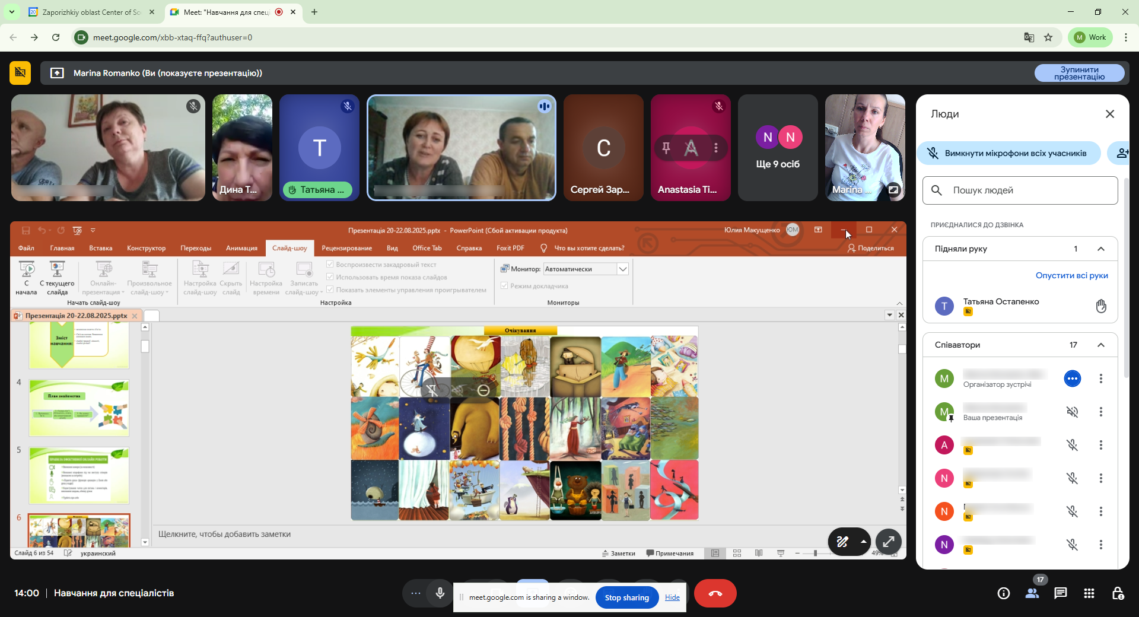
Task: Mute participant A in contributors list
Action: coord(1072,445)
